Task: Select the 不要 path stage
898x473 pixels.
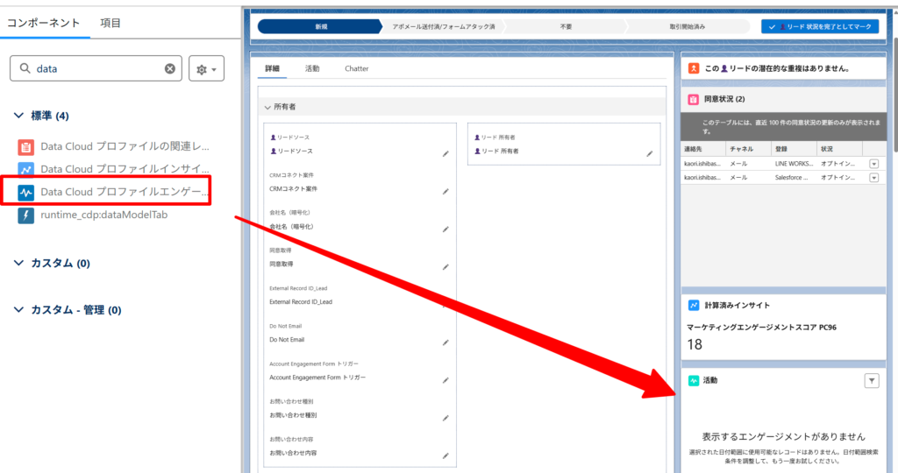Action: coord(566,27)
